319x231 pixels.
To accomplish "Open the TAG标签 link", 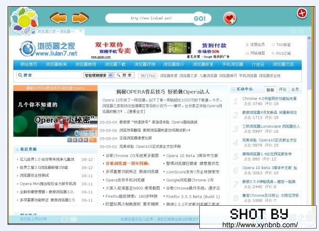I will [x=281, y=45].
